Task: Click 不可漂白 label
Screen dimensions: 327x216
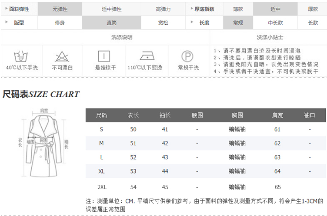Action: 62,68
